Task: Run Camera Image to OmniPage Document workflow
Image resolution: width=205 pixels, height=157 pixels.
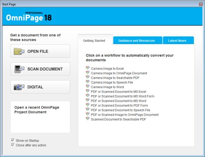Action: point(119,73)
